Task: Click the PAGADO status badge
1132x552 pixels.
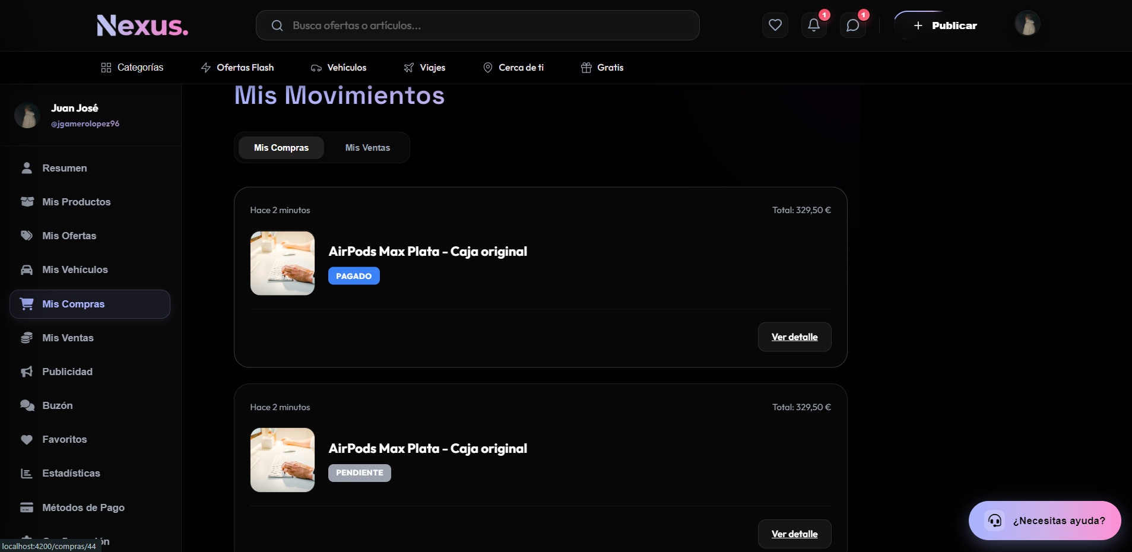Action: [x=354, y=276]
